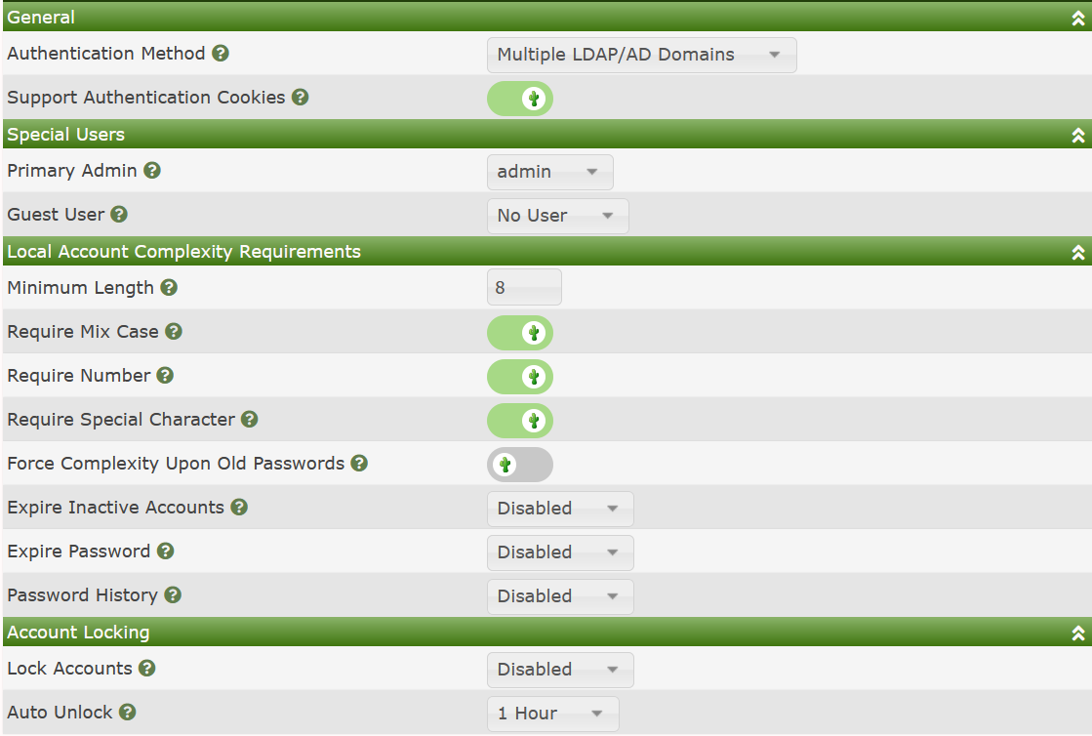Viewport: 1092px width, 736px height.
Task: Click the help icon beside Primary Admin
Action: (x=152, y=171)
